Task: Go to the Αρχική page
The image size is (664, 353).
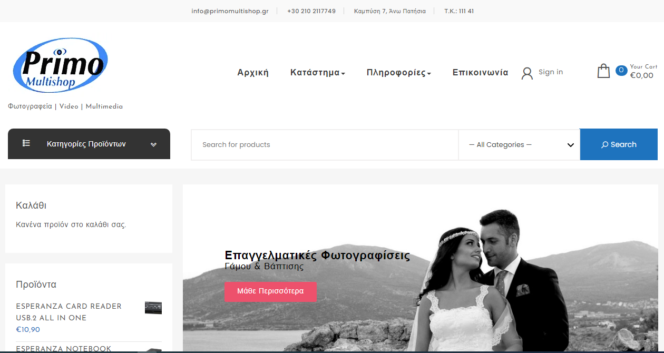Action: [253, 73]
